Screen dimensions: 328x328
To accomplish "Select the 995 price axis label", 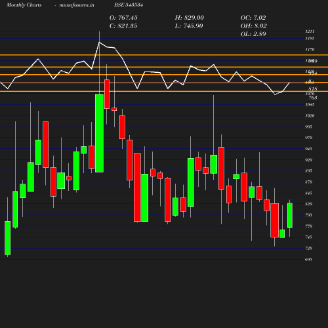I will tap(308, 127).
